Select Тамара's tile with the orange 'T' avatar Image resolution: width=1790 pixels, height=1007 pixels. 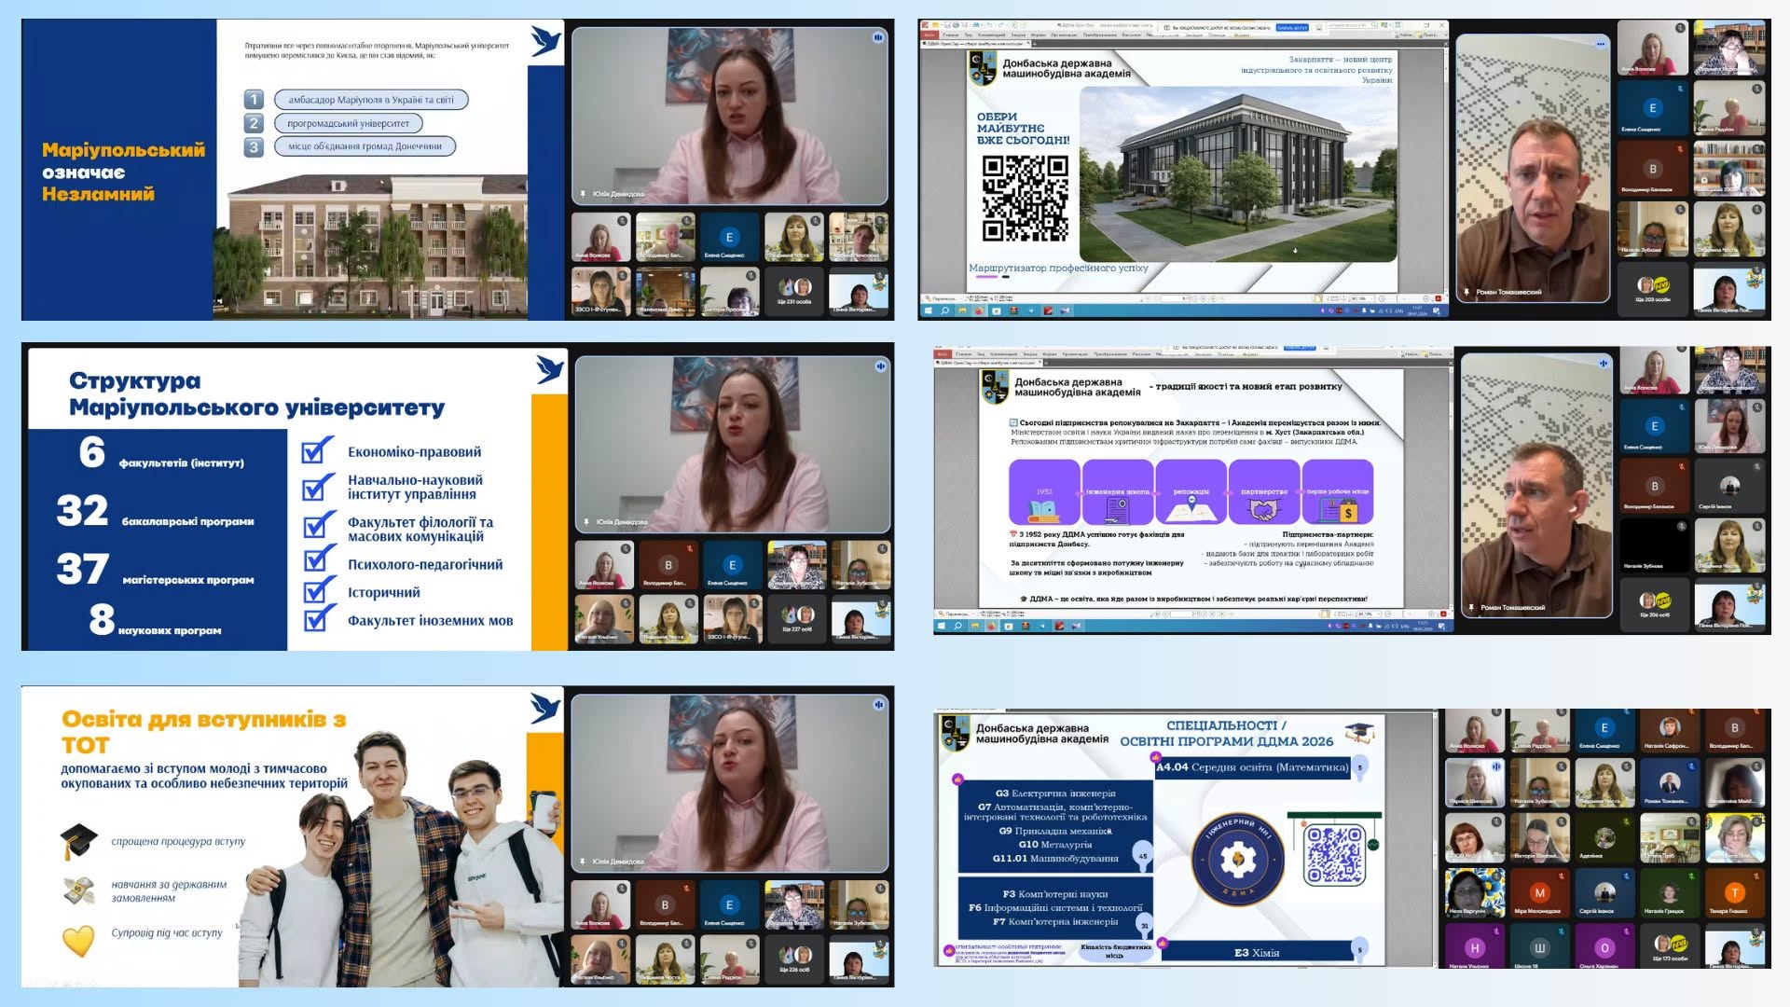point(1734,893)
